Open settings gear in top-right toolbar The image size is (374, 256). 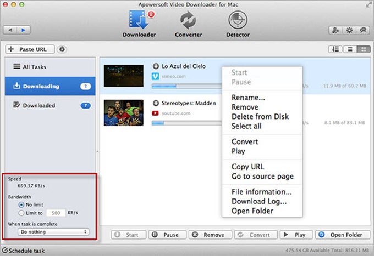(349, 30)
